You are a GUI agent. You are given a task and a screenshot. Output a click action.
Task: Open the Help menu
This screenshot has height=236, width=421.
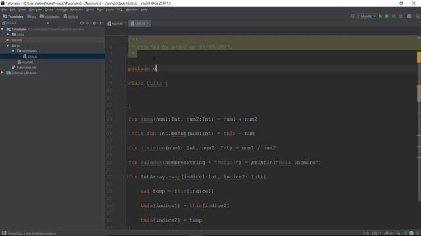click(x=145, y=10)
